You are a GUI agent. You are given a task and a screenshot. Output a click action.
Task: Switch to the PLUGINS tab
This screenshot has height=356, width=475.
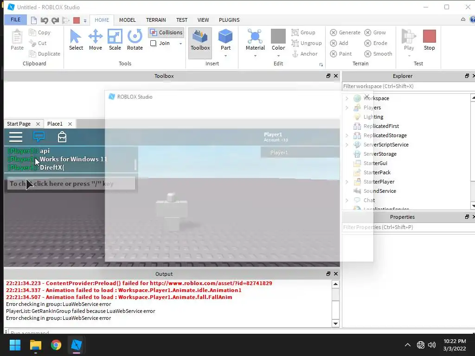229,20
